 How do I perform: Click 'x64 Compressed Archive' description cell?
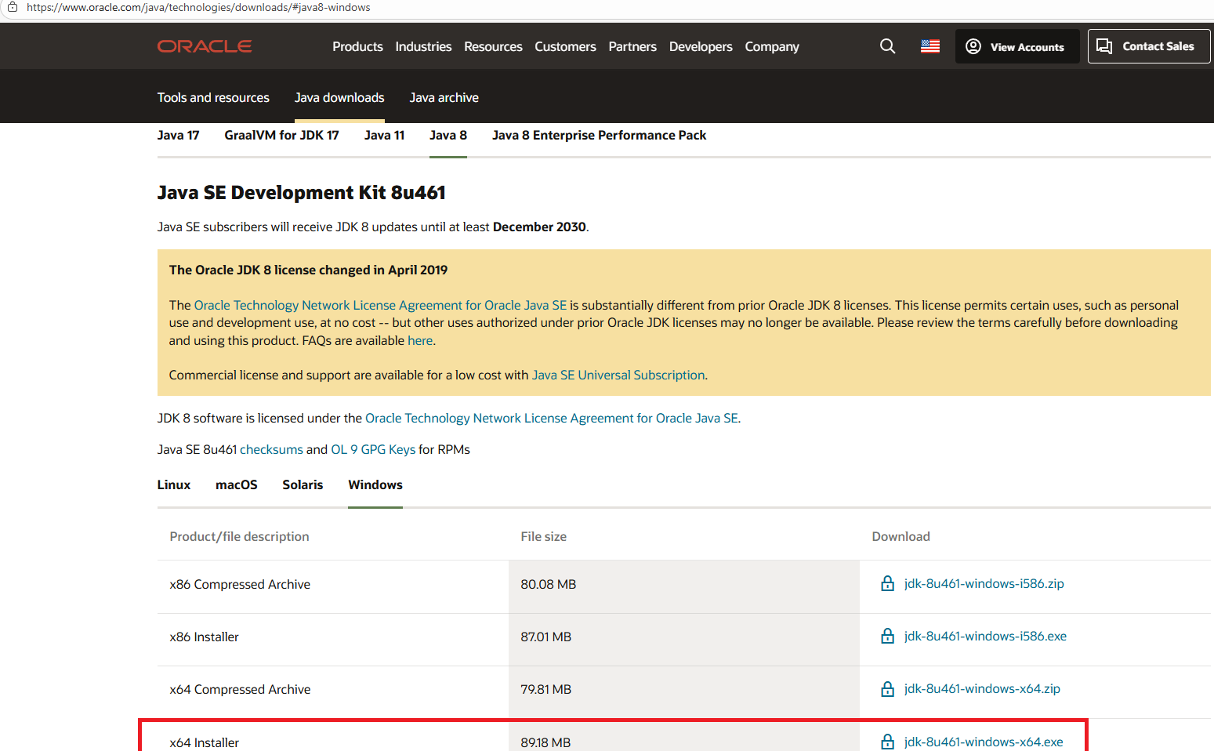pos(240,689)
